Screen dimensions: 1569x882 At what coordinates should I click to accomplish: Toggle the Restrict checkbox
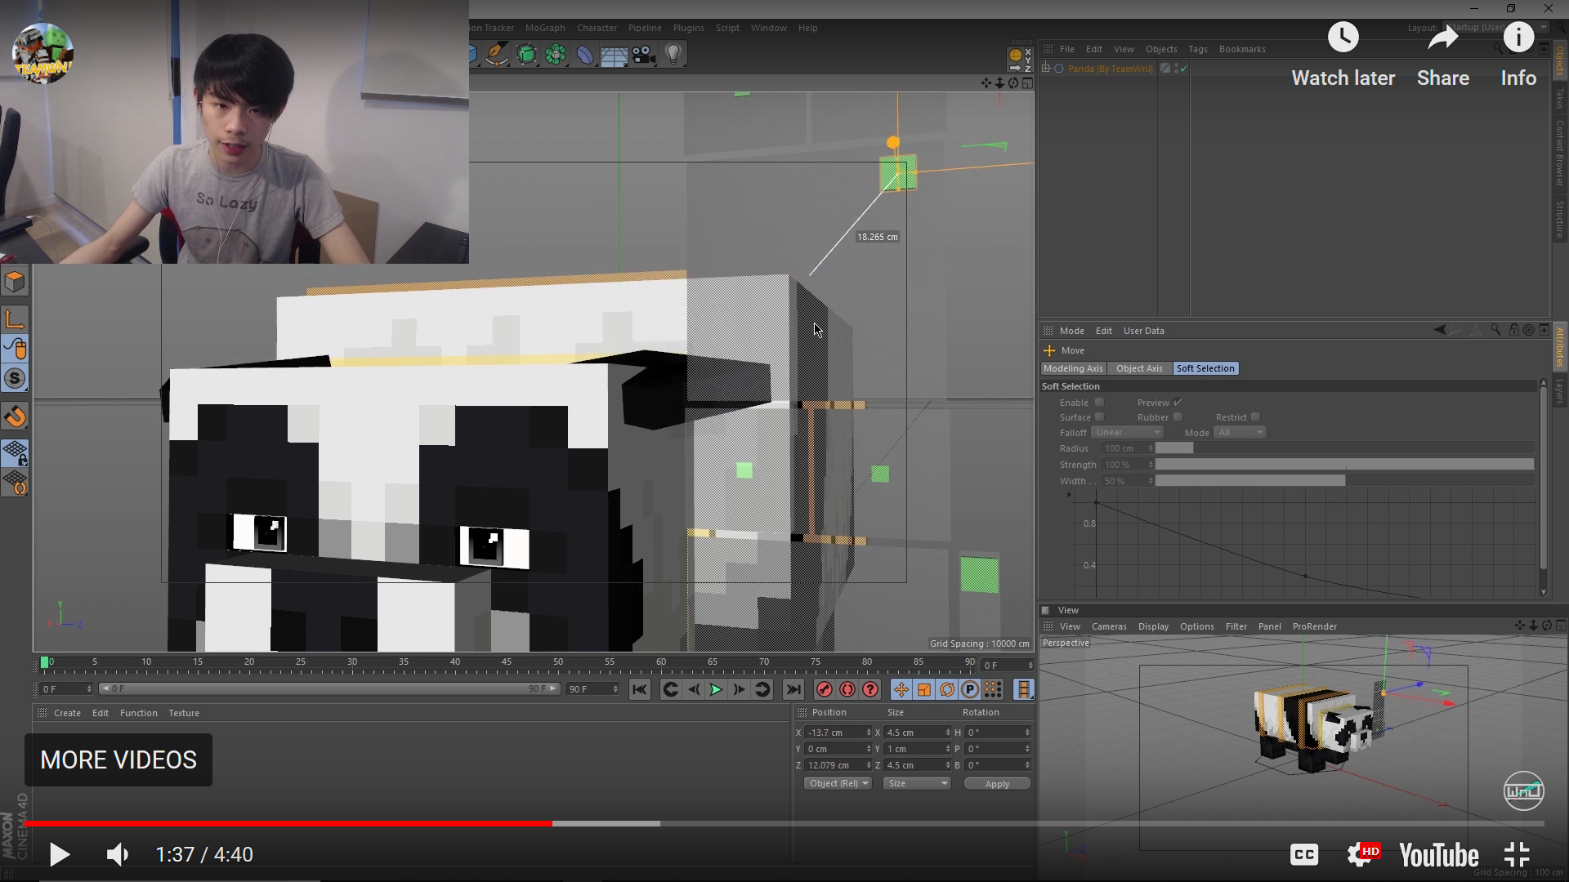[1255, 416]
